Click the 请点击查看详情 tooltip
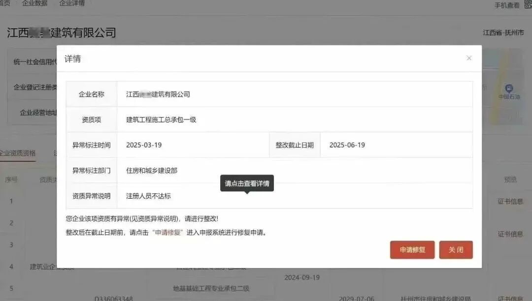Image resolution: width=532 pixels, height=301 pixels. [246, 182]
